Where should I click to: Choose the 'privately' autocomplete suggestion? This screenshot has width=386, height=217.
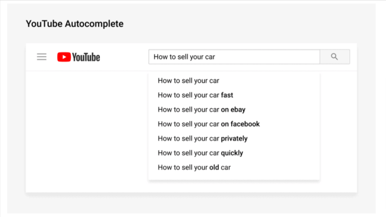(234, 139)
